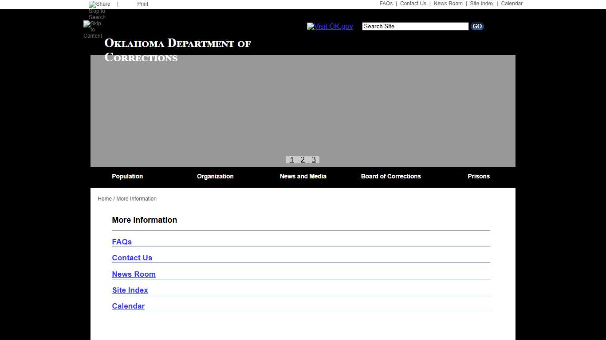Go to Home via breadcrumb
The image size is (606, 340).
click(x=105, y=199)
